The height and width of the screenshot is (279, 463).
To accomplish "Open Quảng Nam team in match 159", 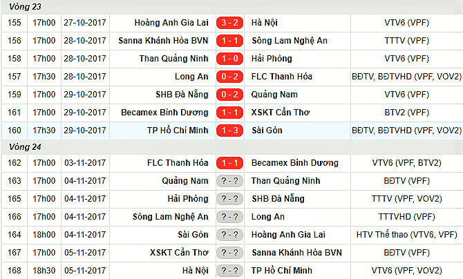I will (274, 95).
